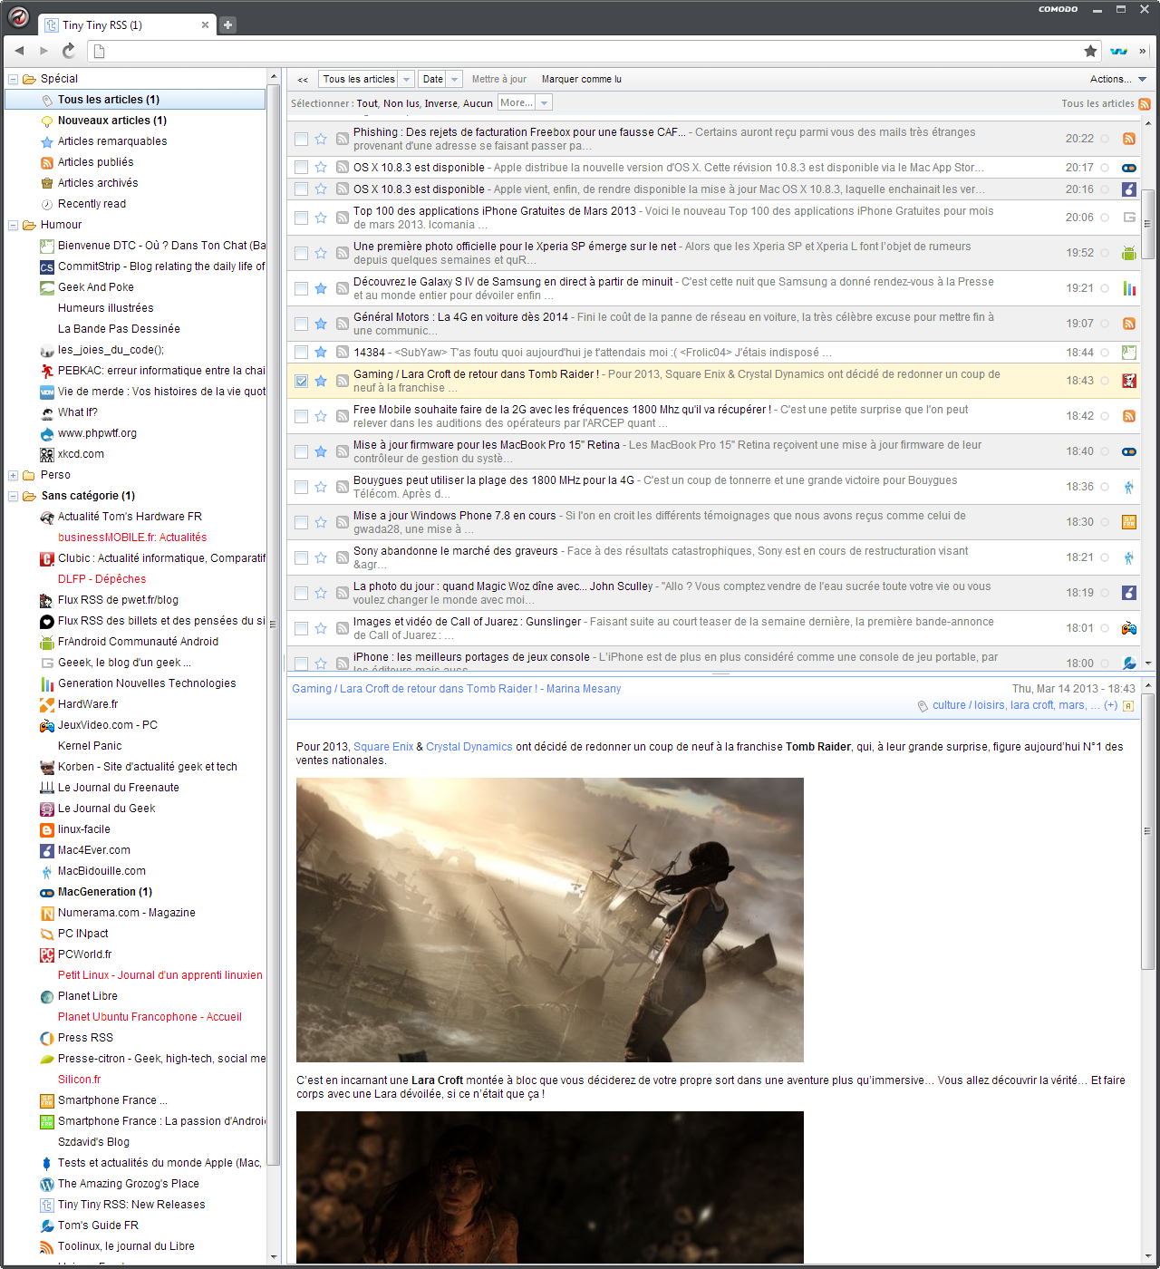This screenshot has width=1160, height=1269.
Task: Click the bookmark star in address bar
Action: (1090, 52)
